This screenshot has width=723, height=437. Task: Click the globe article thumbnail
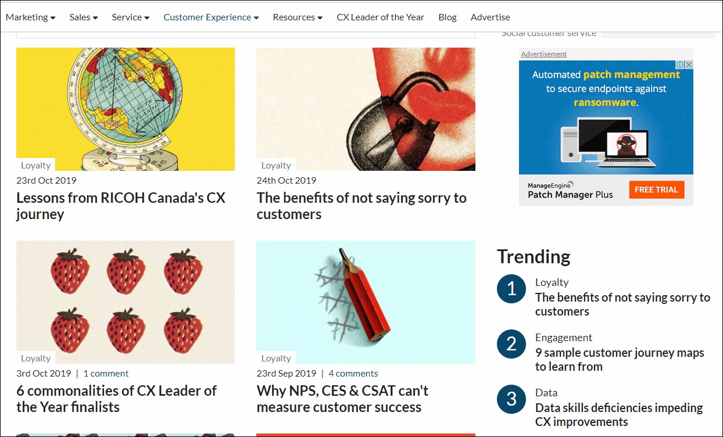tap(126, 109)
